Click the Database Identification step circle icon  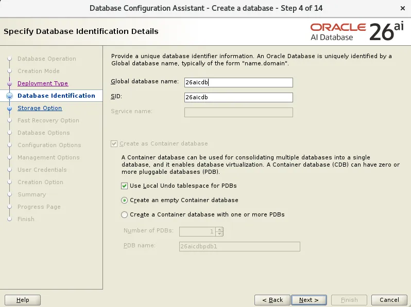tap(10, 96)
